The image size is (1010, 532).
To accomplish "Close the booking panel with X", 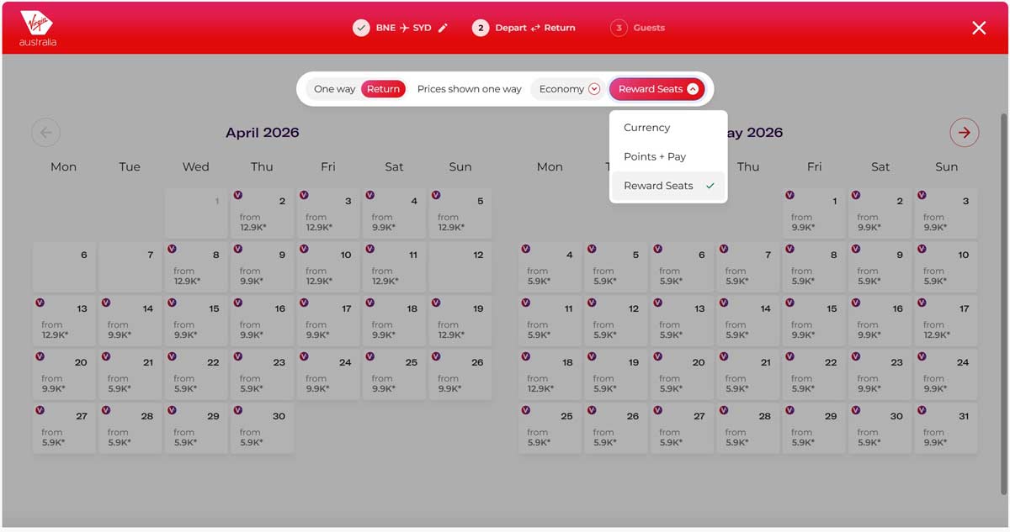I will click(x=979, y=28).
